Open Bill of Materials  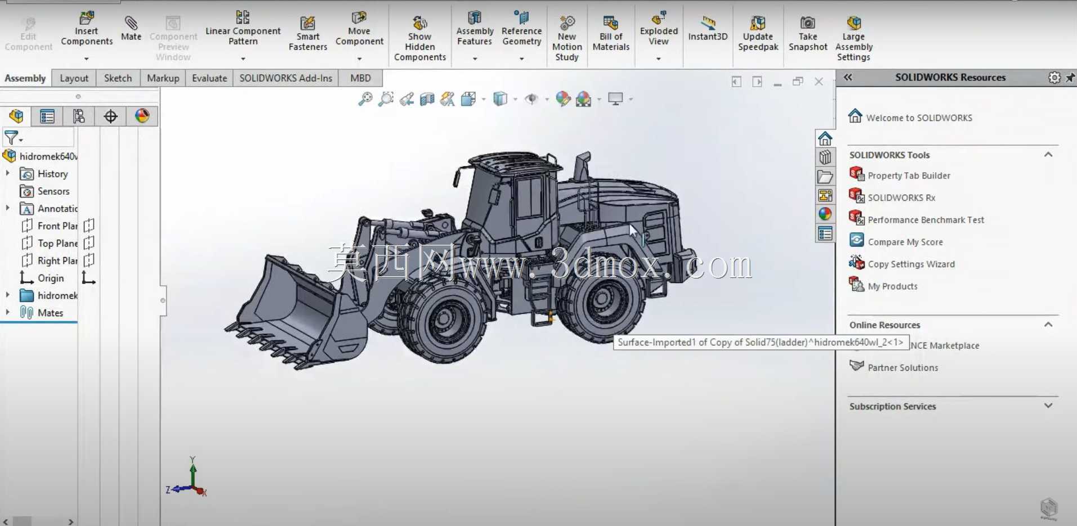click(x=611, y=34)
